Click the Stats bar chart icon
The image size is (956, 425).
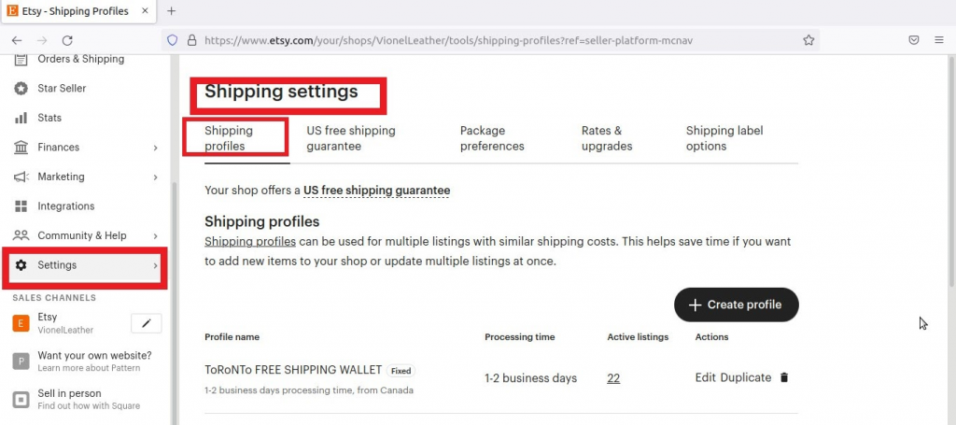pos(21,118)
